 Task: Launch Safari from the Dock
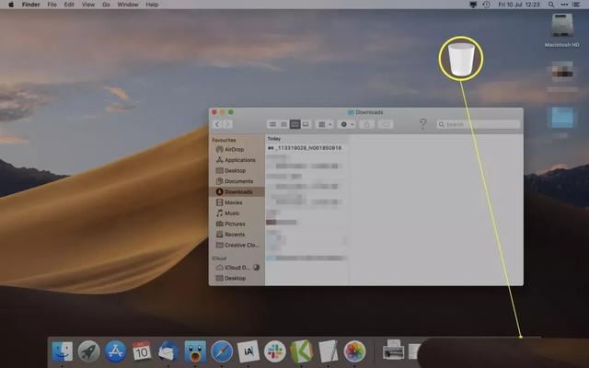tap(221, 351)
